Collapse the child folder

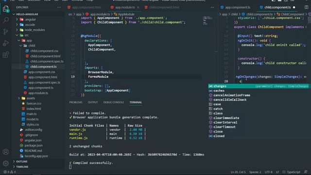(x=21, y=46)
